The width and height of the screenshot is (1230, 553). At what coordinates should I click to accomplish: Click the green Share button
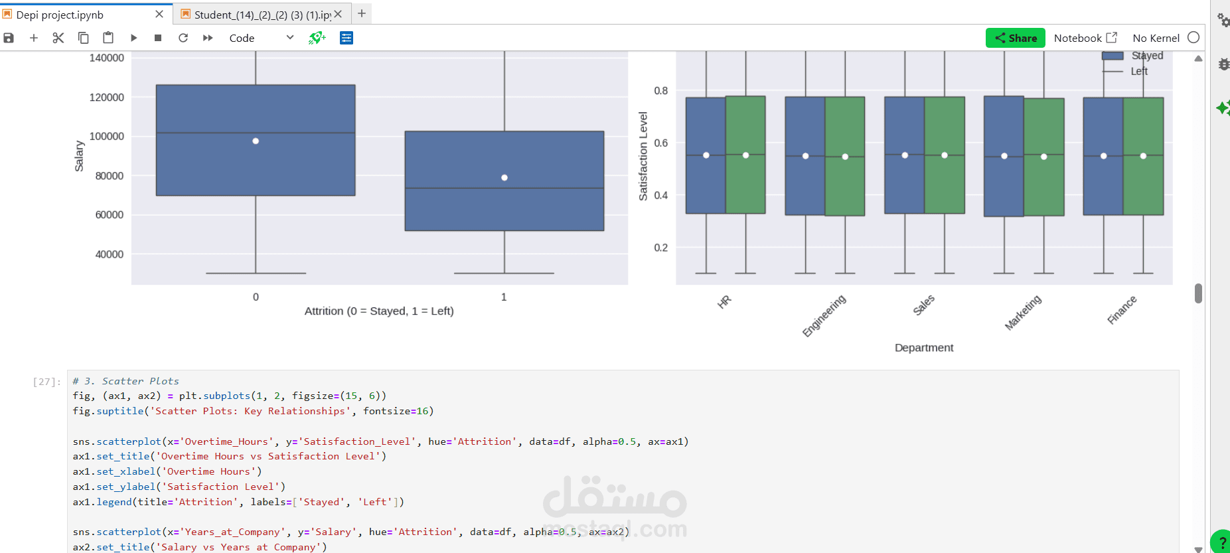tap(1015, 38)
